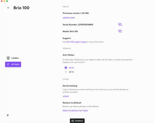
Task: Open the Settings tab
Action: tap(13, 64)
